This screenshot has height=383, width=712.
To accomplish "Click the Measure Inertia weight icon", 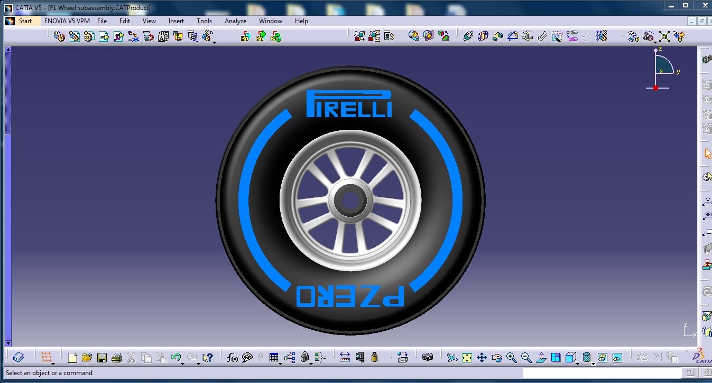I will pyautogui.click(x=375, y=358).
